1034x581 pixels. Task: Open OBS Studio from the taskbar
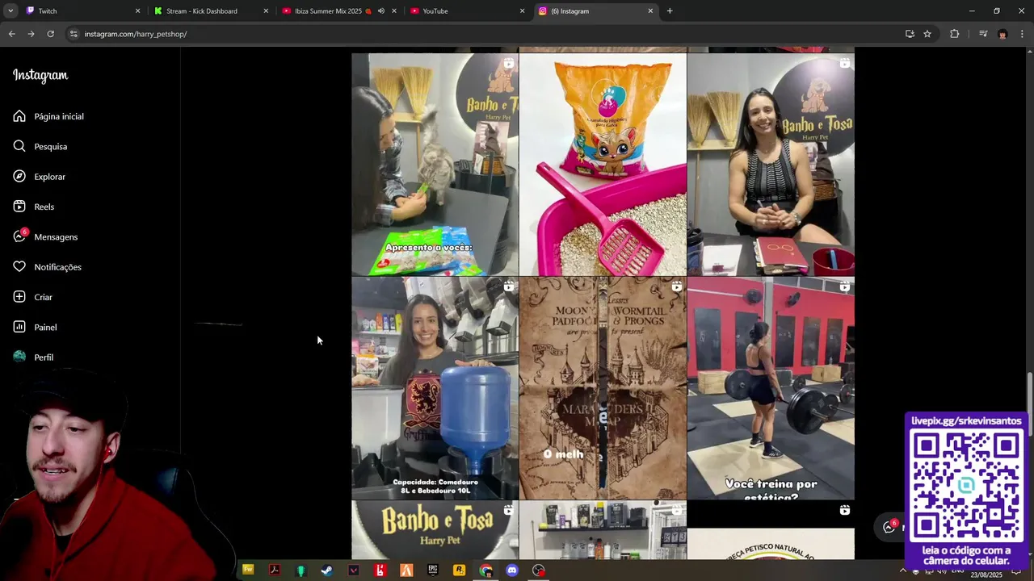[539, 571]
